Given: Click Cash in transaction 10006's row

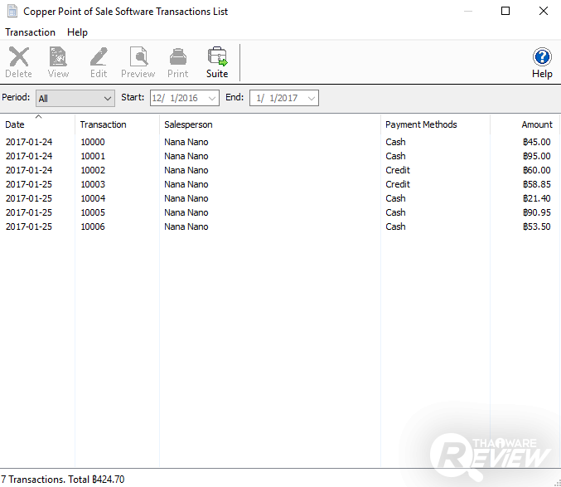Looking at the screenshot, I should coord(395,226).
